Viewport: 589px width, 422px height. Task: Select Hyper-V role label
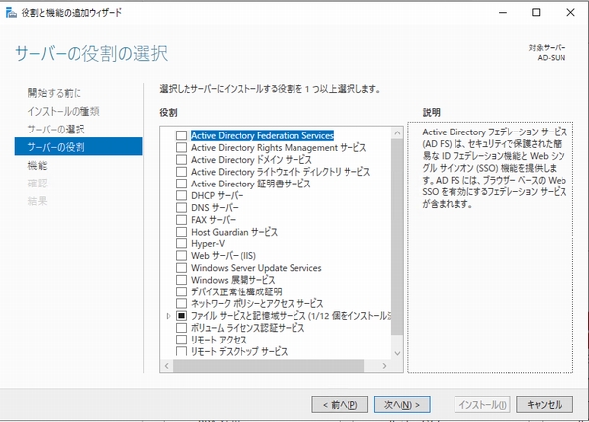[x=208, y=243]
